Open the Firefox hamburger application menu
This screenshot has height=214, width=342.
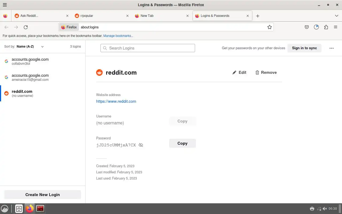pyautogui.click(x=336, y=27)
